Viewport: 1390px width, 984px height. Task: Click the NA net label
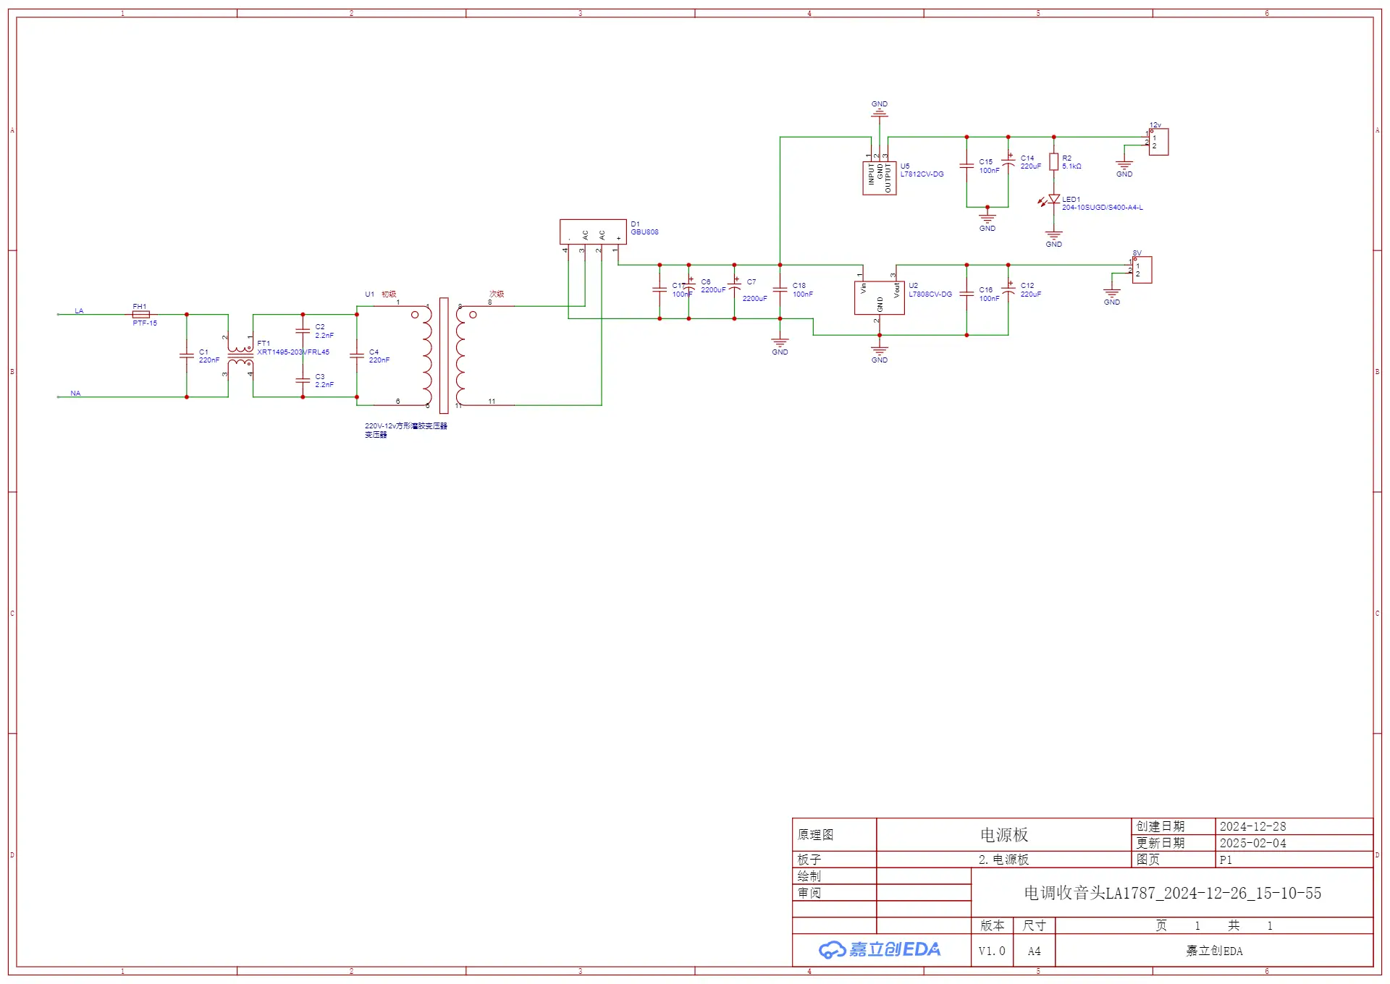pyautogui.click(x=75, y=394)
